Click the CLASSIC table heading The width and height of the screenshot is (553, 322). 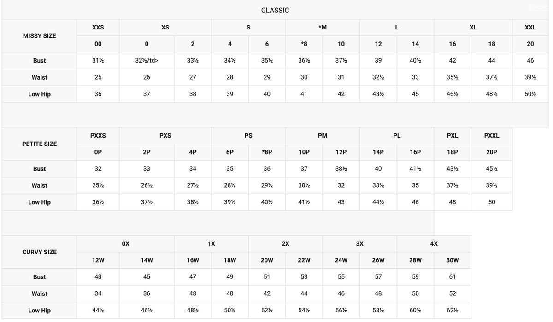coord(275,10)
